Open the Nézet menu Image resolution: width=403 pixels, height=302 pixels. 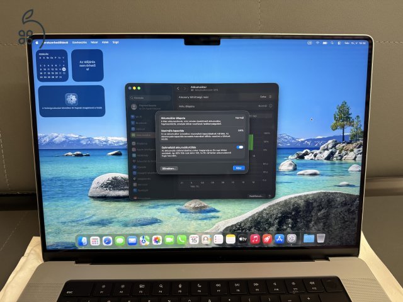point(94,42)
